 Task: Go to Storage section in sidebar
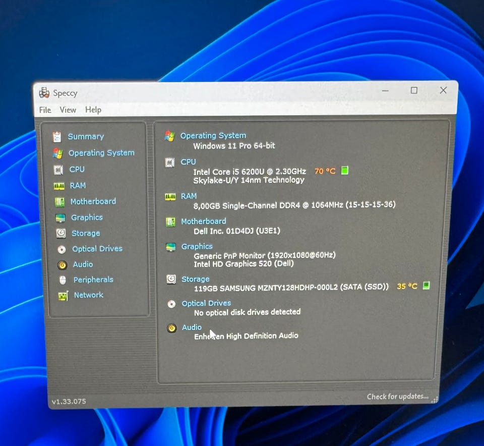(86, 233)
